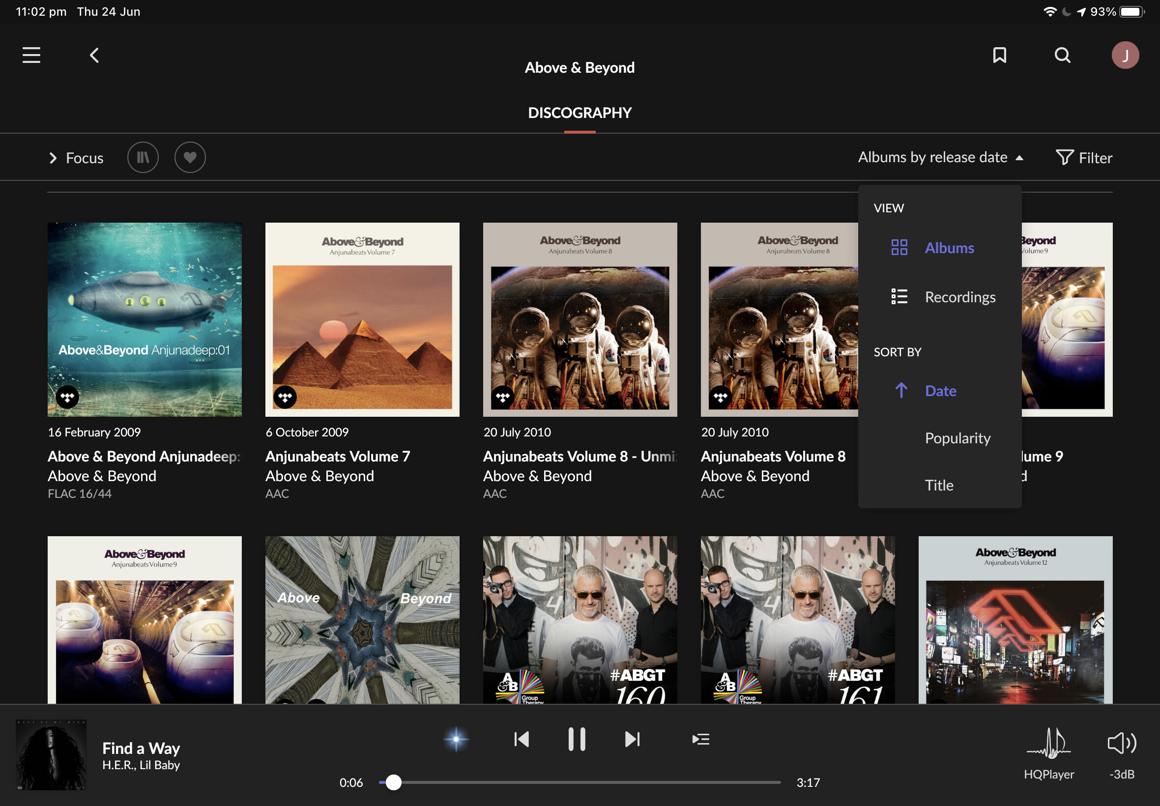Open the hamburger navigation menu

point(31,55)
